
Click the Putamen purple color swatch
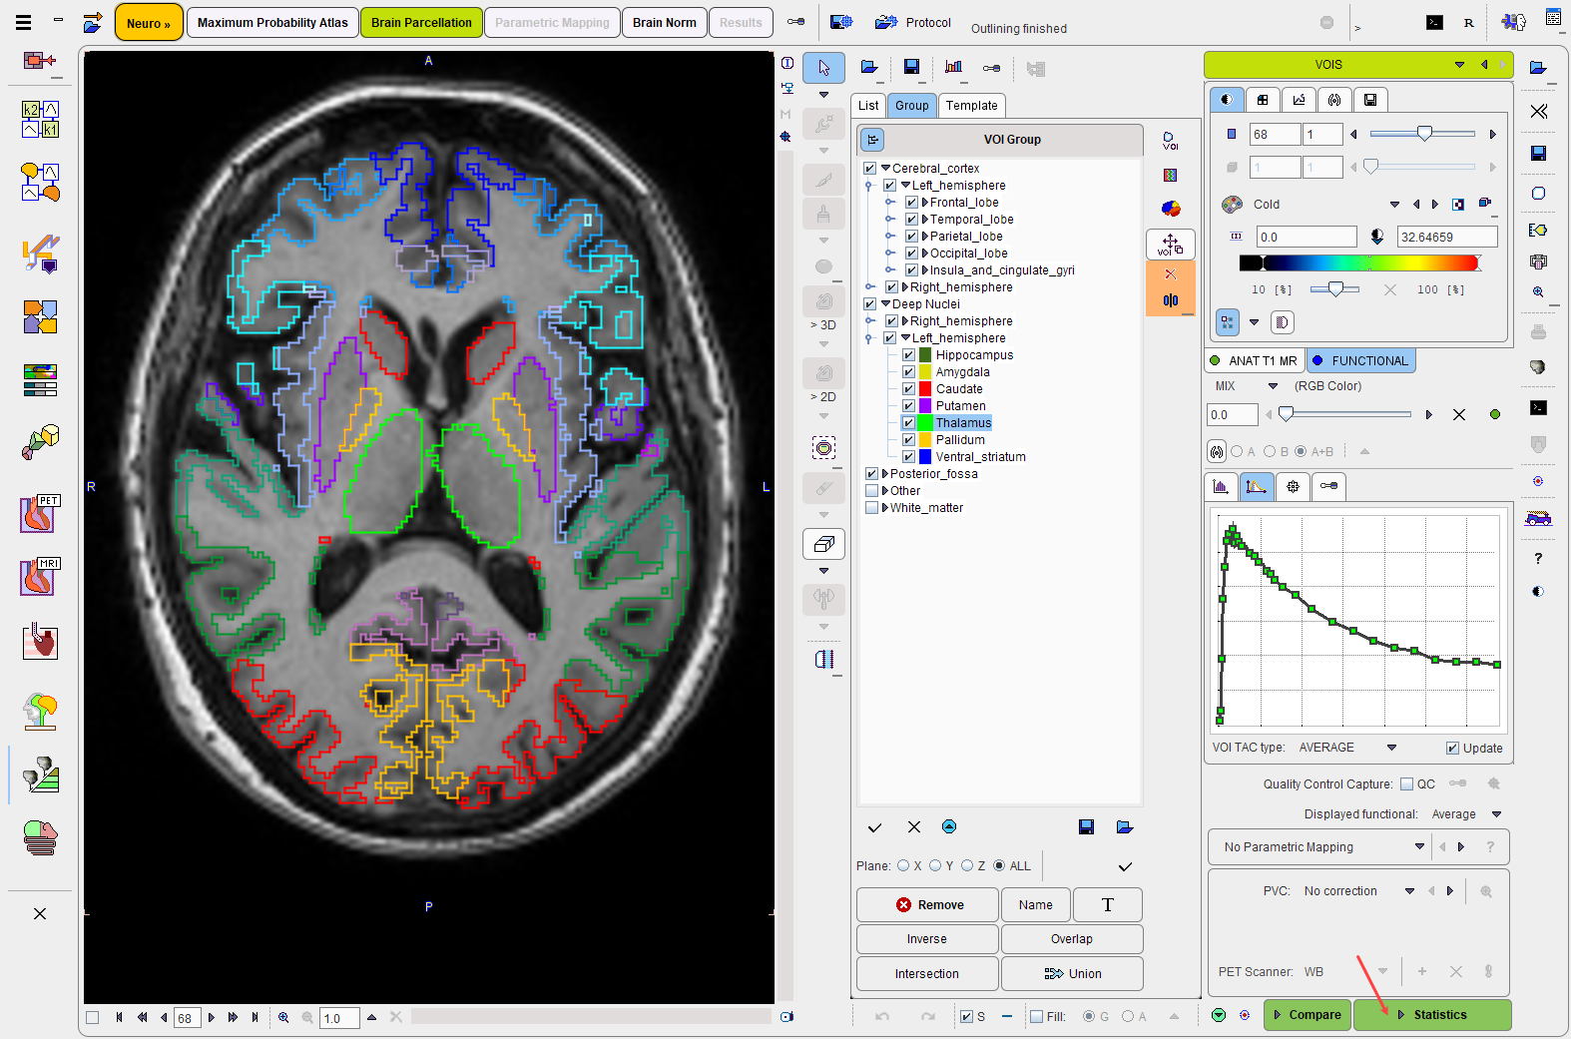coord(925,406)
